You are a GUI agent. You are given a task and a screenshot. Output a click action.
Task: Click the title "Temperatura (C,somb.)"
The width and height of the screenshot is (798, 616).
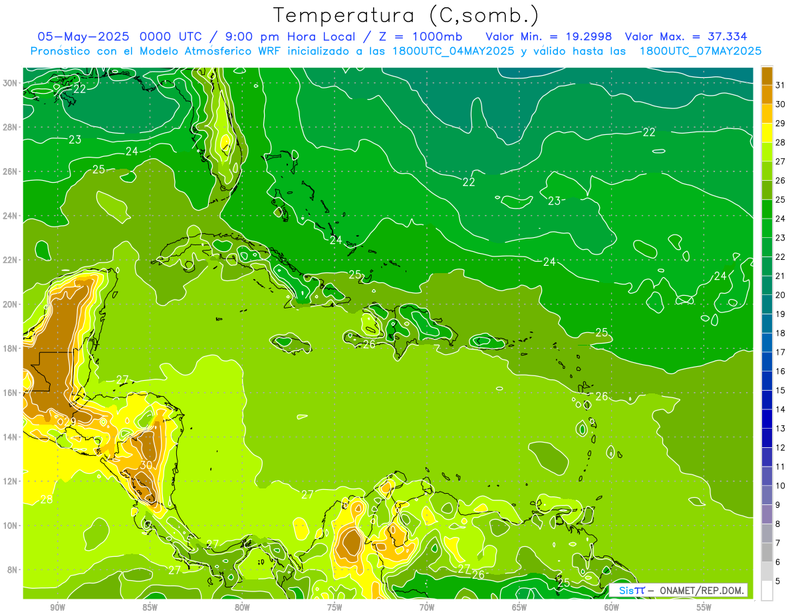(x=406, y=15)
